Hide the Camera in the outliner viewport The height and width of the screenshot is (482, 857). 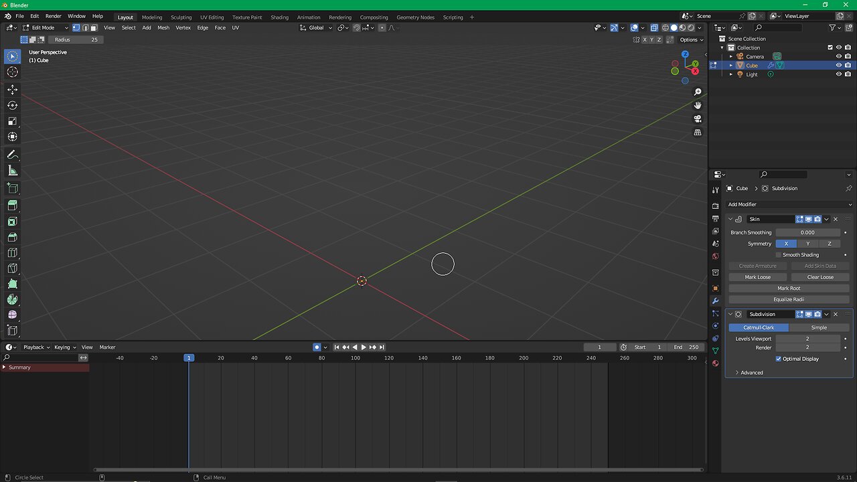[838, 56]
